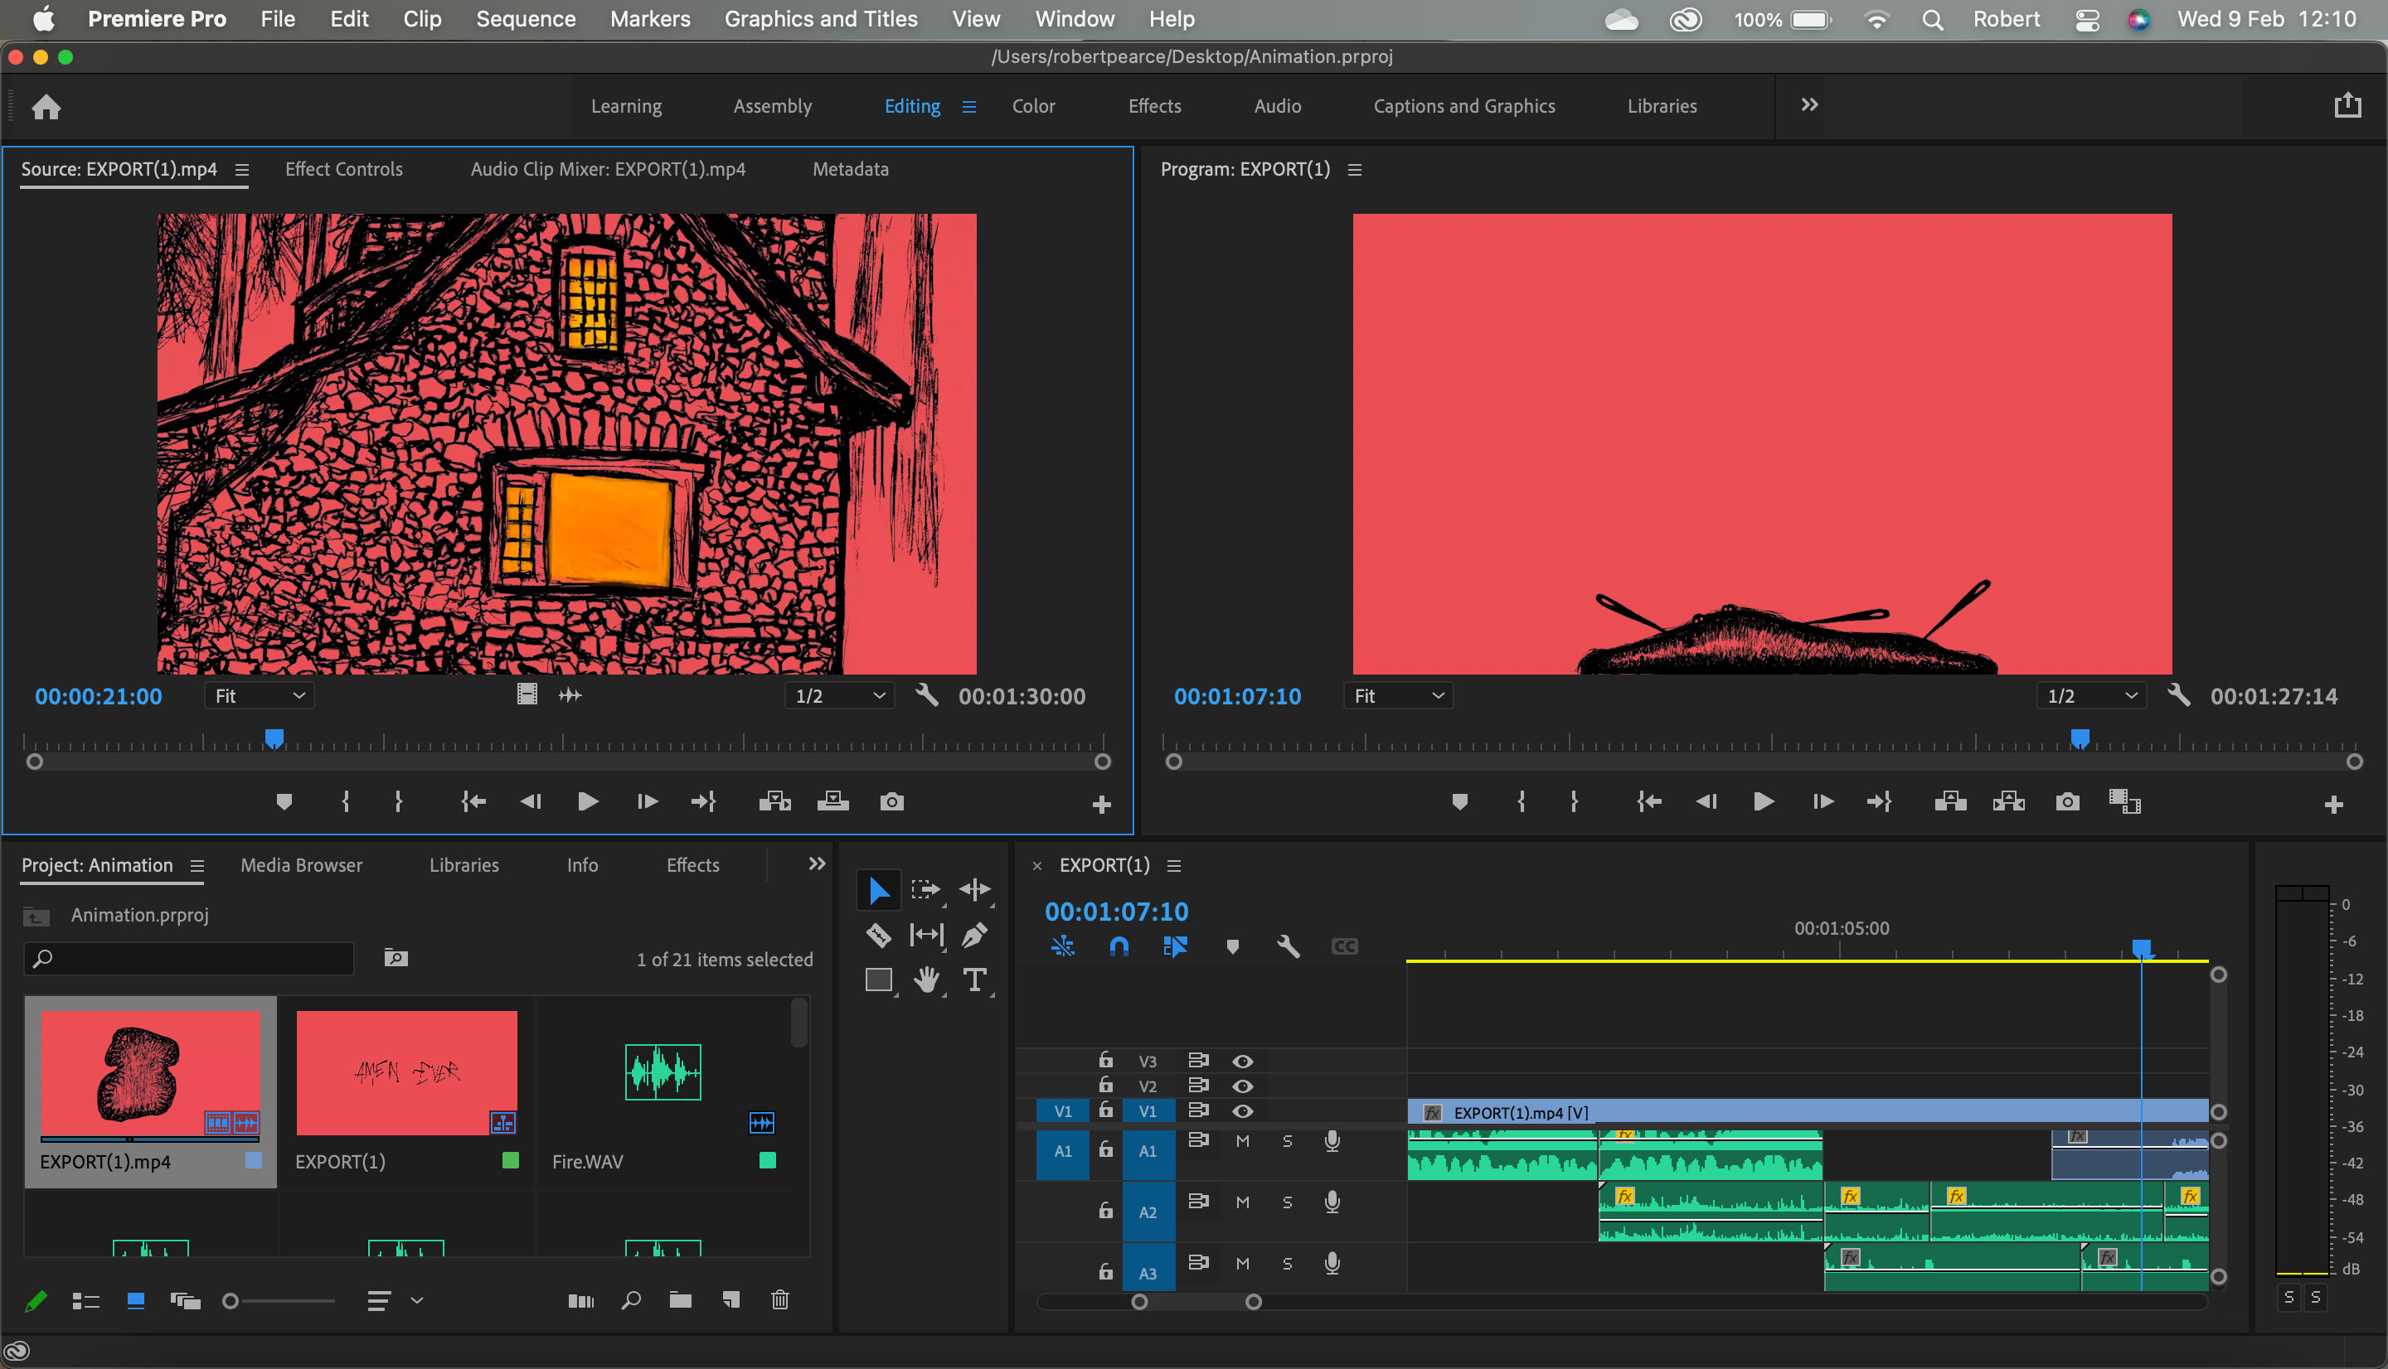The width and height of the screenshot is (2388, 1369).
Task: Click Extract button in Program monitor
Action: click(2009, 802)
